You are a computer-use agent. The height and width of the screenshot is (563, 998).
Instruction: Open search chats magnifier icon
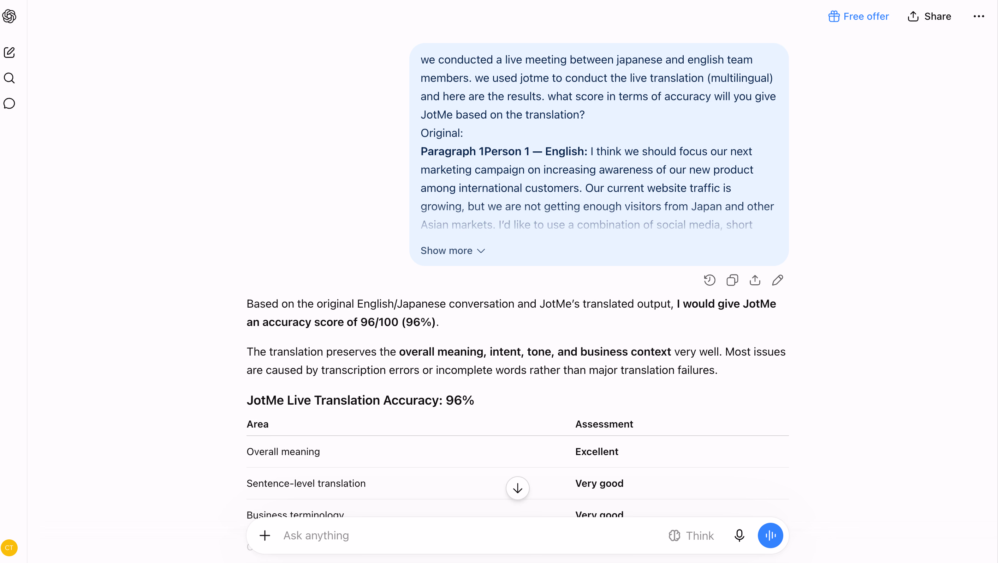(x=9, y=78)
